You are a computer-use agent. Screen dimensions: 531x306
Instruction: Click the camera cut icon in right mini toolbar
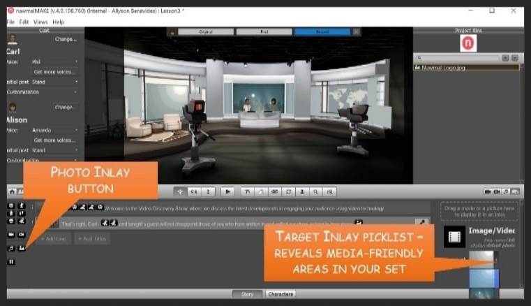click(x=497, y=191)
